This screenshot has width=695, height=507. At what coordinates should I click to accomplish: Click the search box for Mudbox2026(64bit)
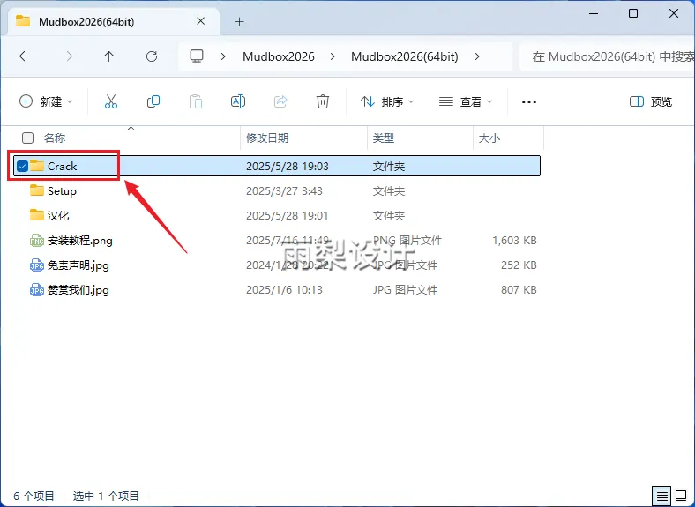point(607,56)
